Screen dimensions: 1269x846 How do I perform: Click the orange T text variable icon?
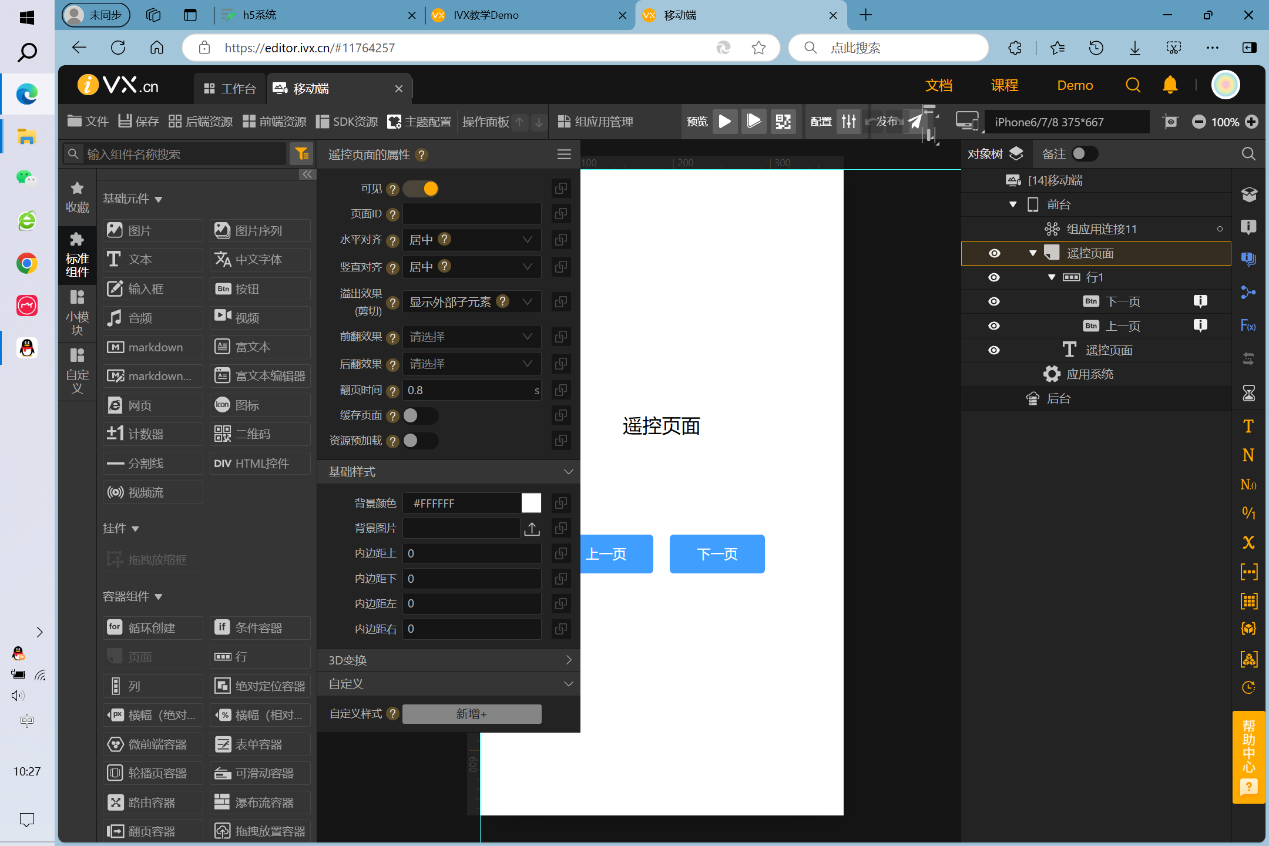1248,426
